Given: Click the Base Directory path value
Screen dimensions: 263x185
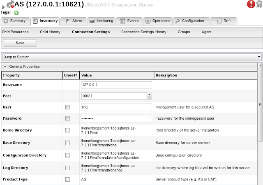Looking at the screenshot, I should tap(108, 143).
